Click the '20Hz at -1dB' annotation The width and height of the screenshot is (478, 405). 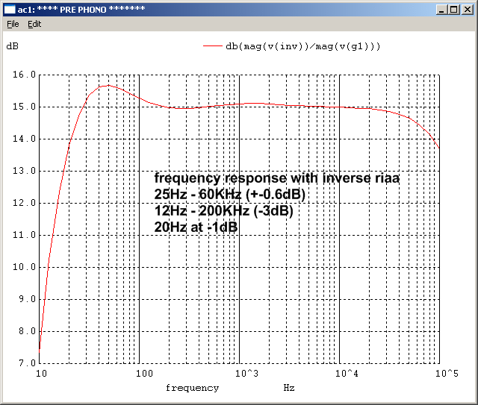point(196,227)
